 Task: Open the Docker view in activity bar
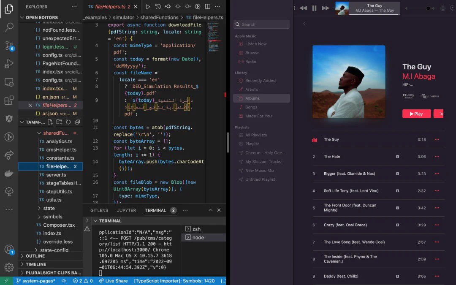[9, 174]
